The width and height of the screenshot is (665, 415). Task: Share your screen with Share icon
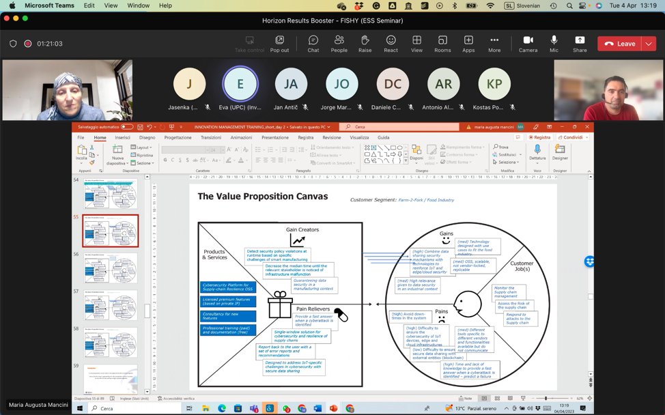pos(580,44)
